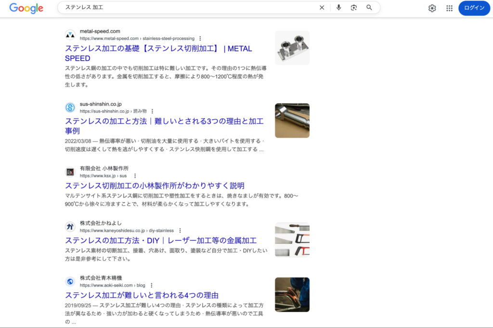Open more options for the aoki-seiki.com result

[151, 285]
